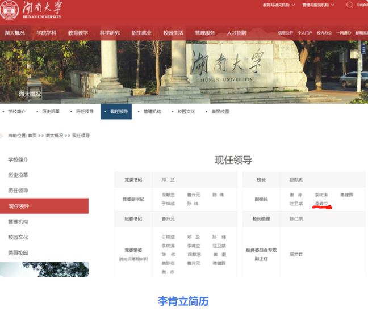Click 陈 伟 in the 党委副书记 row

point(218,195)
